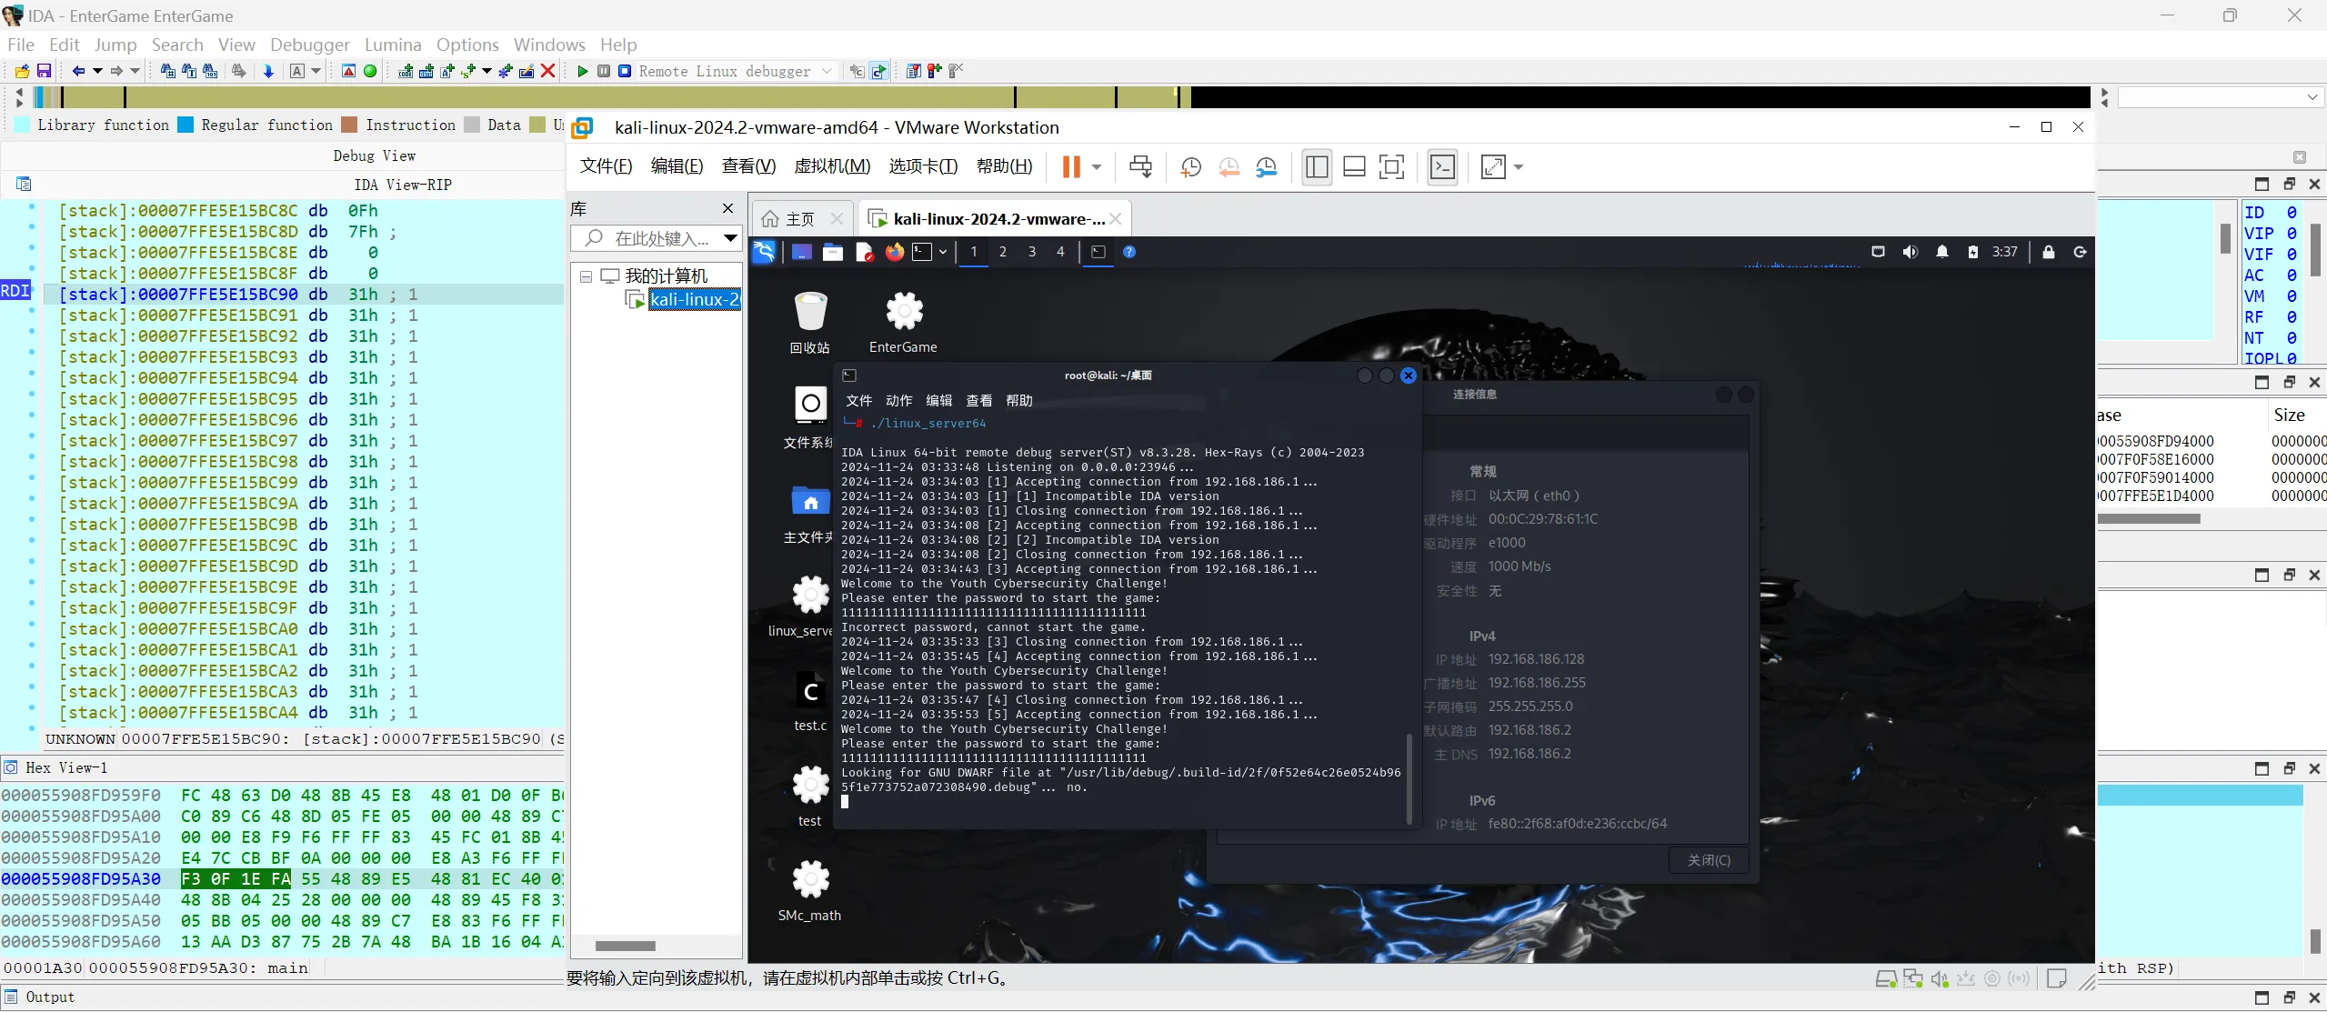2327x1012 pixels.
Task: Collapse the 我的计算机 tree node
Action: (x=587, y=276)
